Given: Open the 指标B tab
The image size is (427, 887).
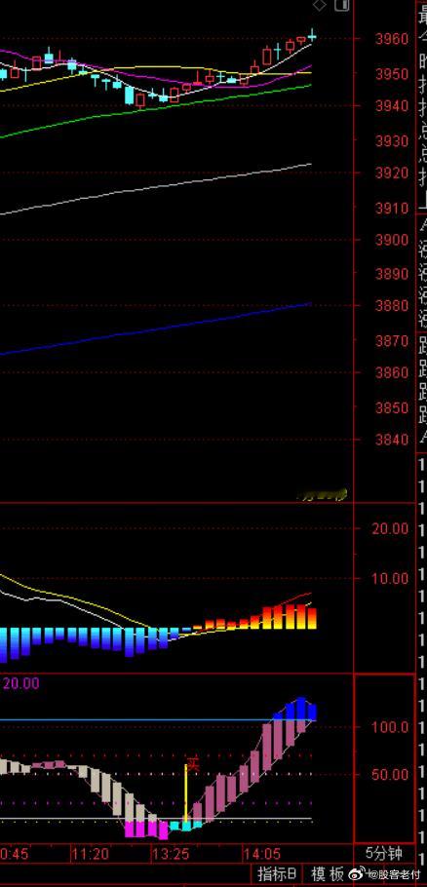Looking at the screenshot, I should [277, 873].
